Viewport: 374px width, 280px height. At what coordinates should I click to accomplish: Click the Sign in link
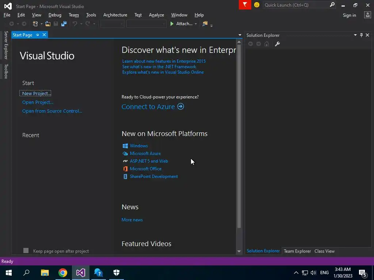(349, 15)
